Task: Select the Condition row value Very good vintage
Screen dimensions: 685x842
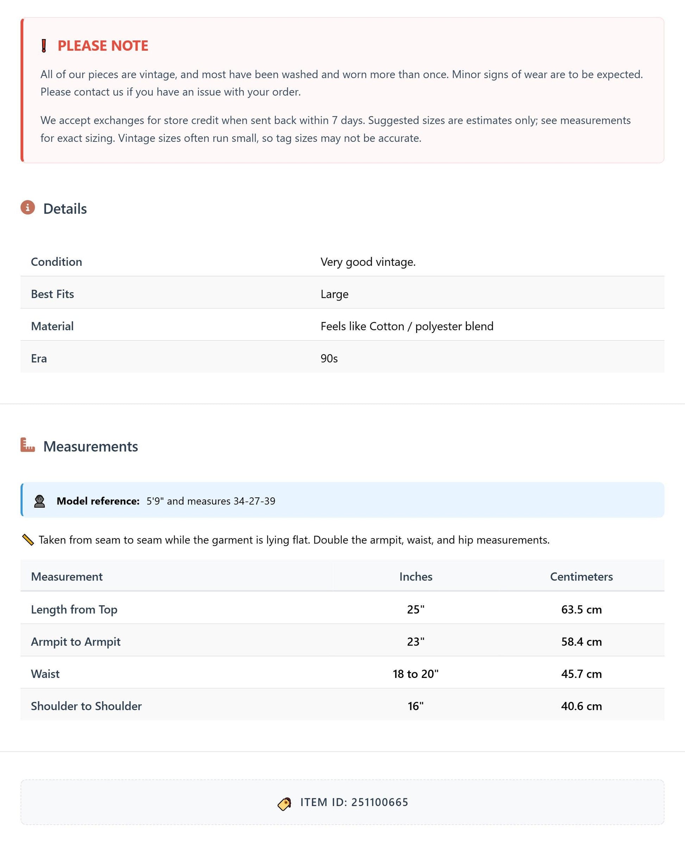Action: click(x=368, y=262)
